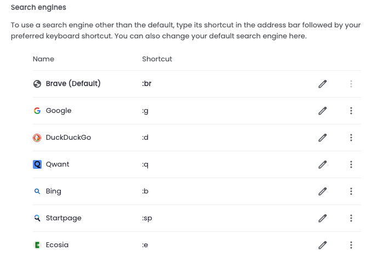Edit the Bing search engine entry
Screen dimensions: 372x262
[322, 191]
